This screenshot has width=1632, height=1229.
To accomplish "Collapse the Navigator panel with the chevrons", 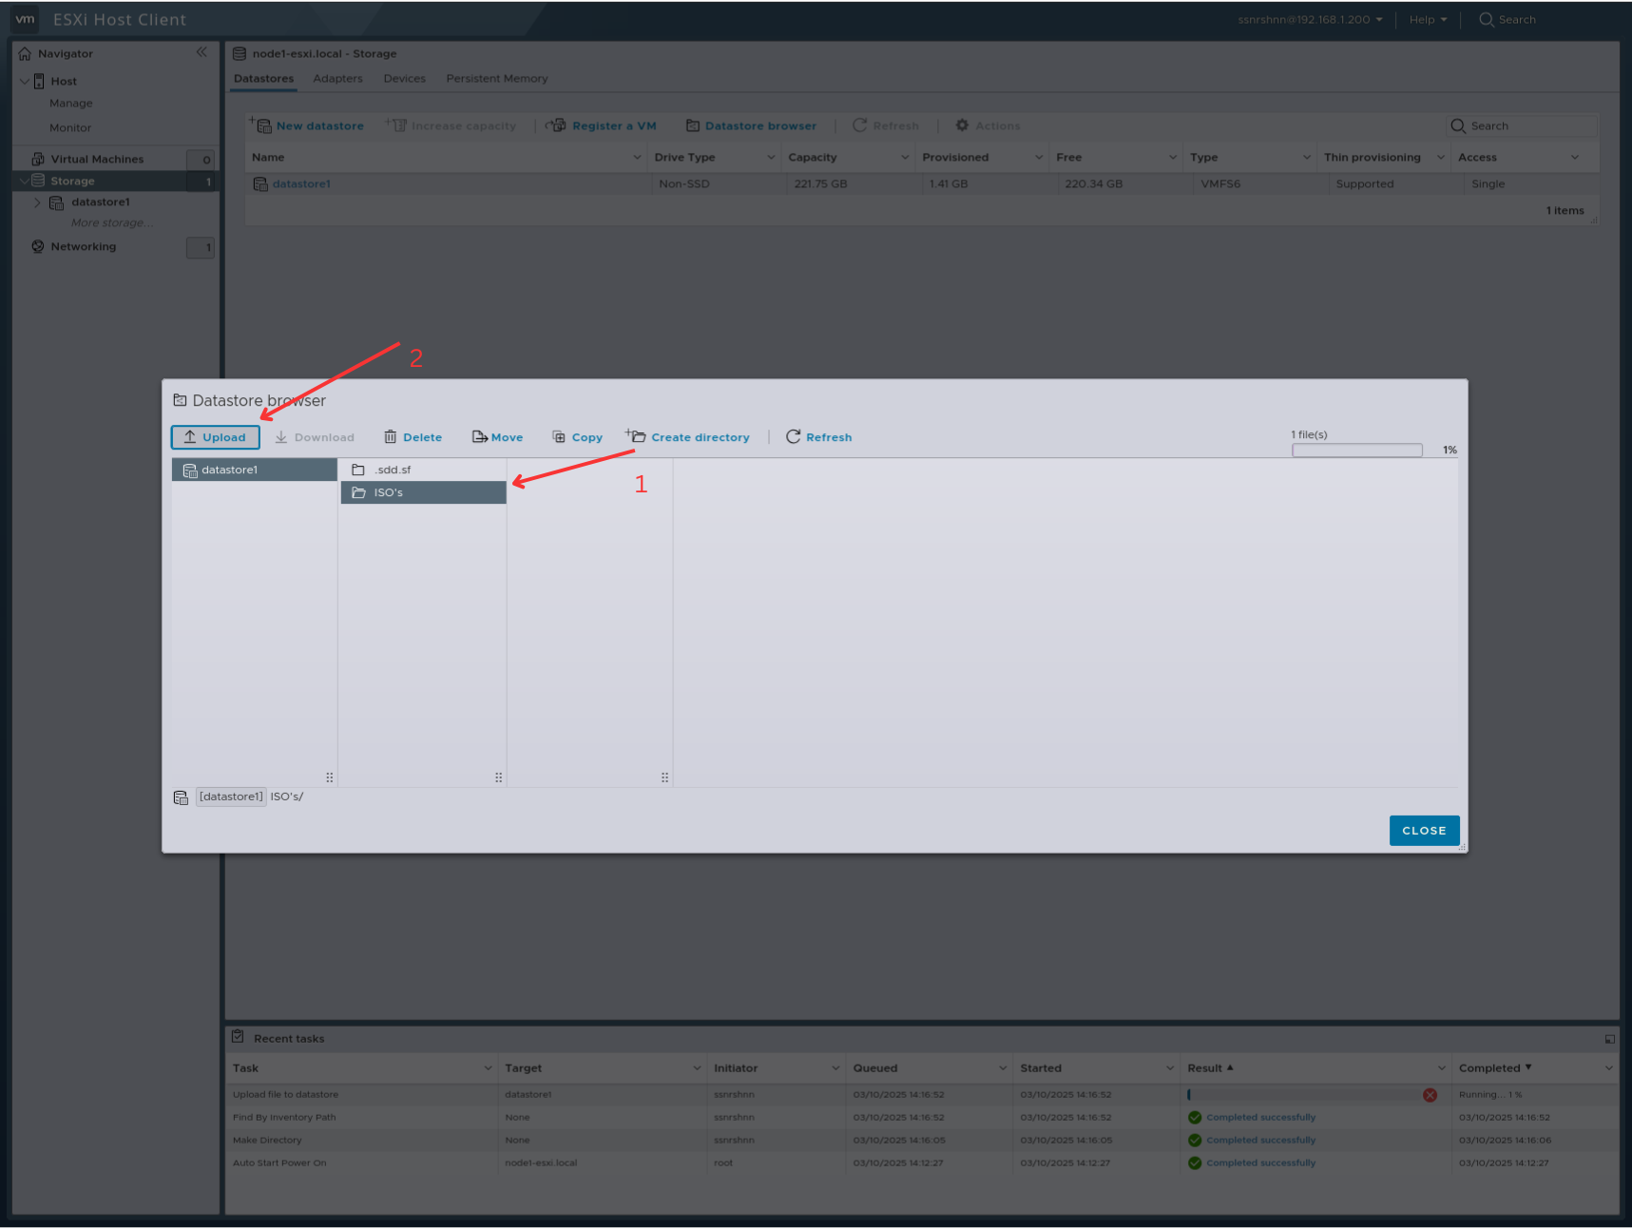I will tap(201, 53).
